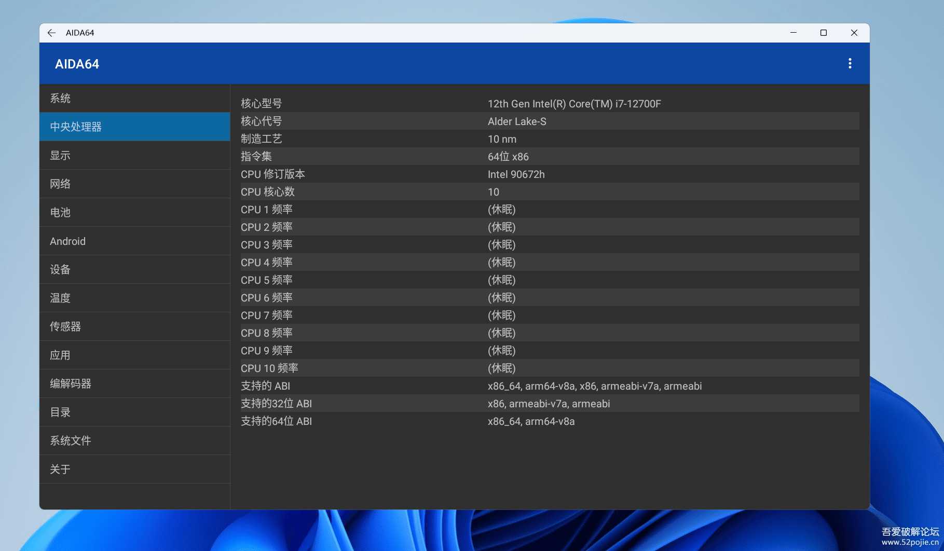This screenshot has width=944, height=551.
Task: Open the 关于 (About) page
Action: point(59,469)
